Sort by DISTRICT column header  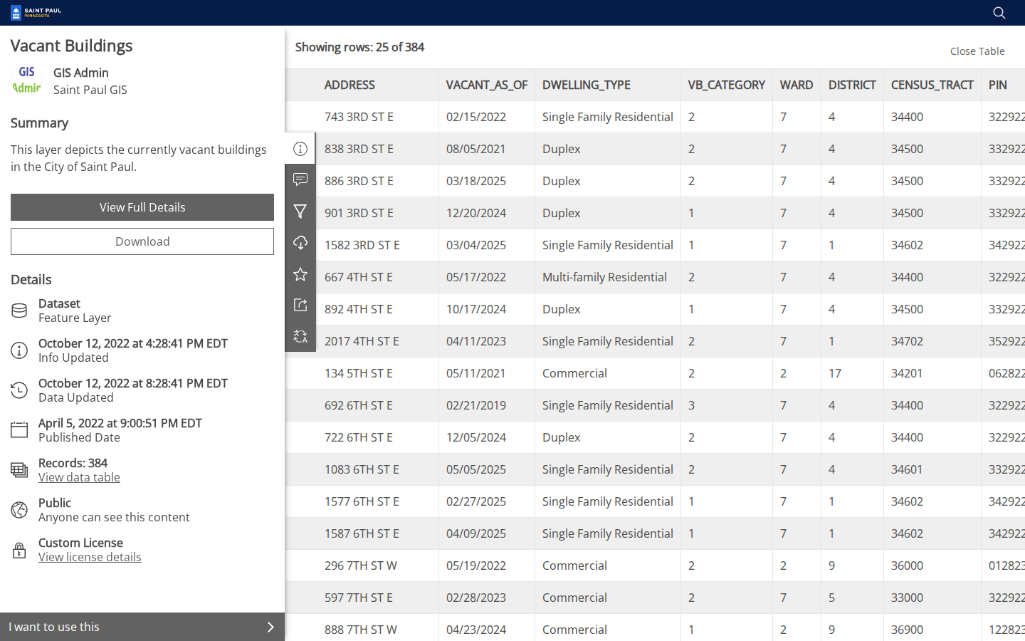(x=852, y=85)
